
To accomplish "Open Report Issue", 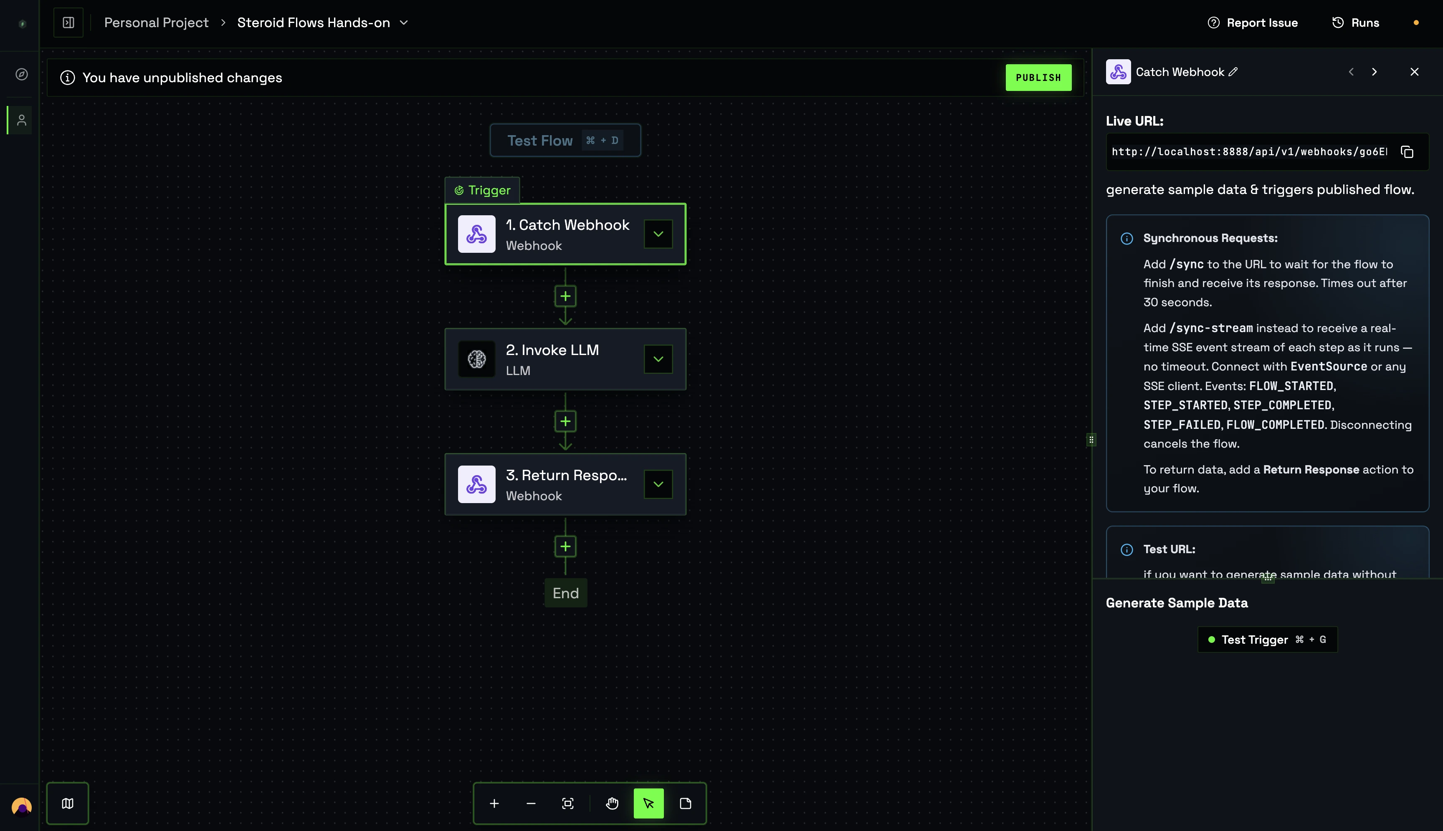I will pos(1252,23).
